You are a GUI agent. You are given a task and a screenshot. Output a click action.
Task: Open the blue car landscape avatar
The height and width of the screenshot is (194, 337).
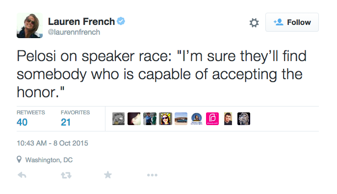181,119
